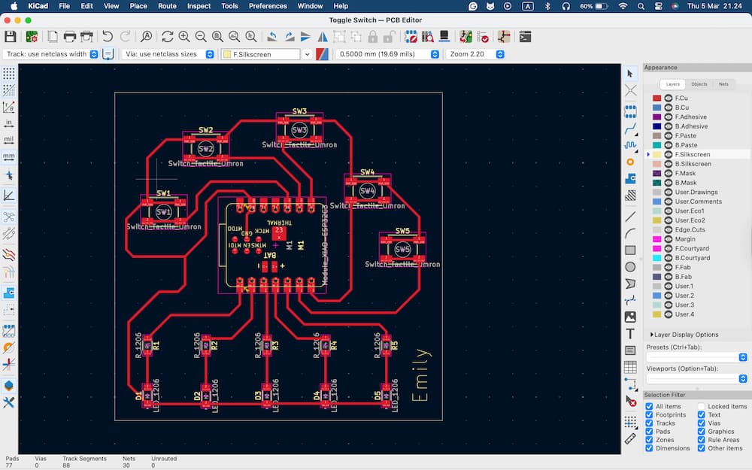Switch to the Objects tab
Image resolution: width=752 pixels, height=470 pixels.
pos(699,84)
